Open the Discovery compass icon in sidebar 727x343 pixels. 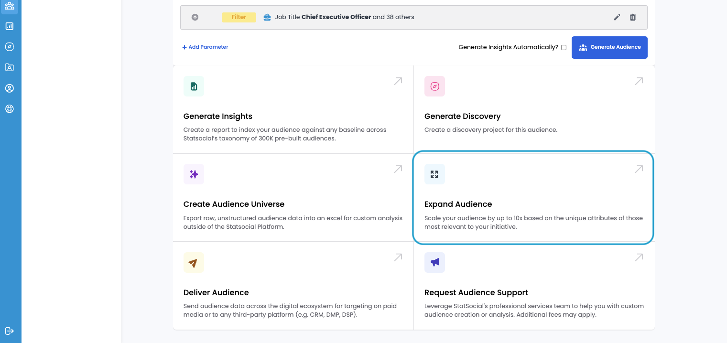point(10,47)
